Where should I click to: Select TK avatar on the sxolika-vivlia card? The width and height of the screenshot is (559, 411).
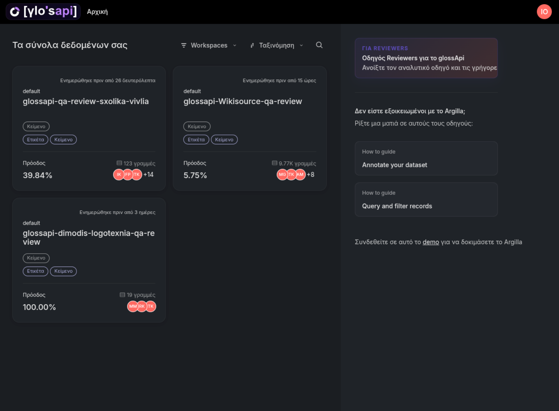[137, 174]
